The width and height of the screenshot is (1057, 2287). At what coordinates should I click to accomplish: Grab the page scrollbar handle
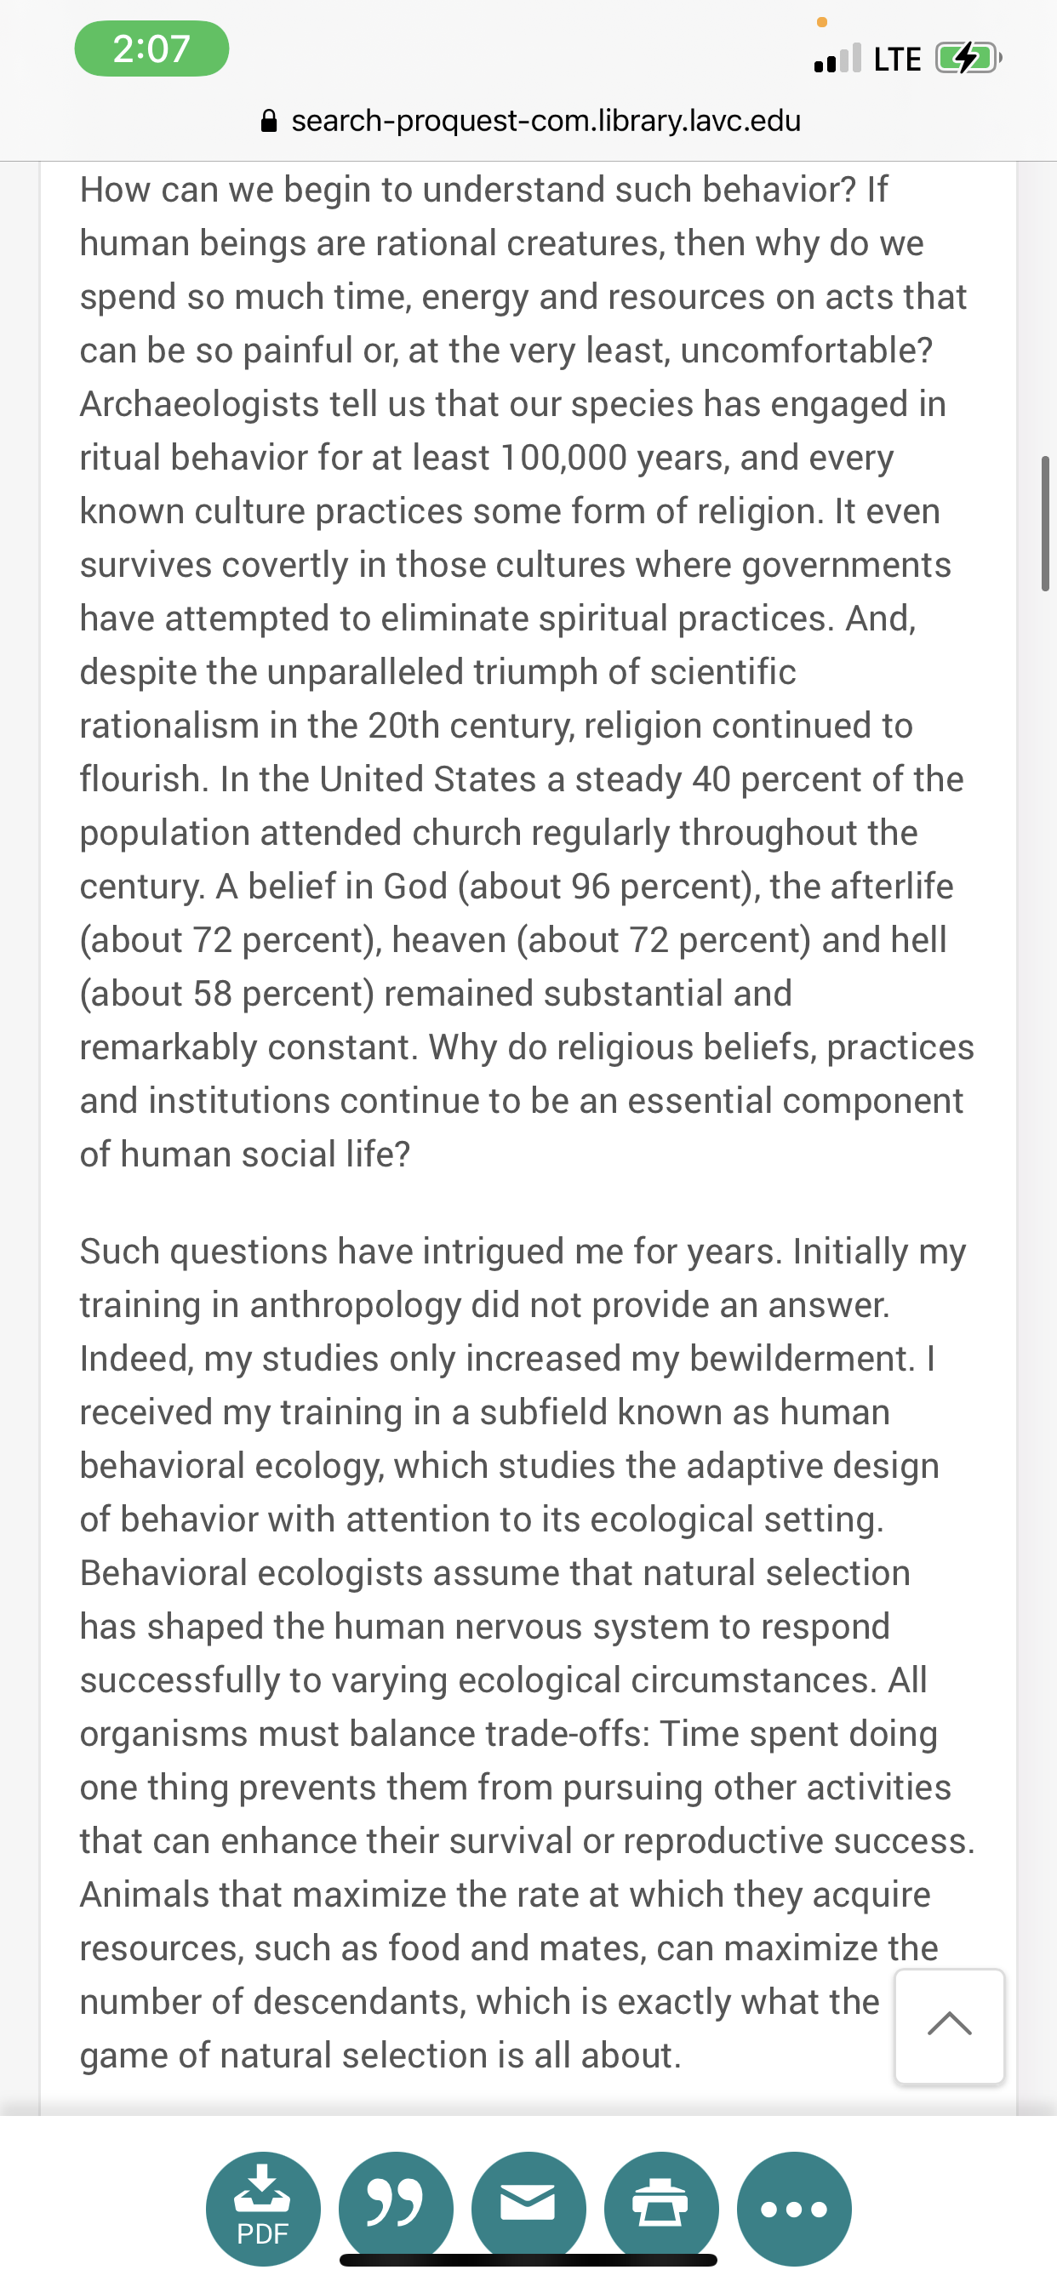pos(1045,524)
